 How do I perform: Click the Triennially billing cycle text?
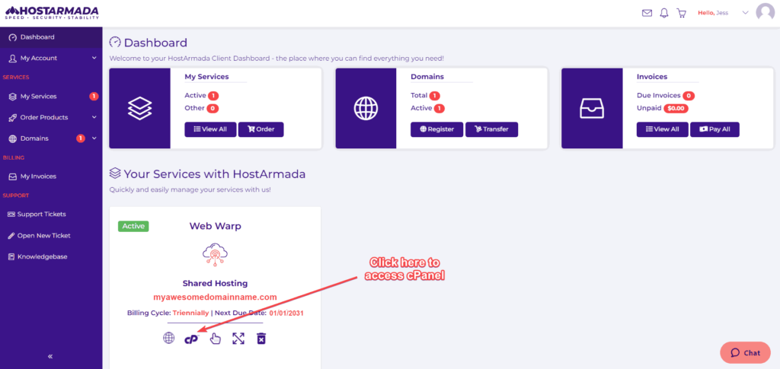pos(190,313)
